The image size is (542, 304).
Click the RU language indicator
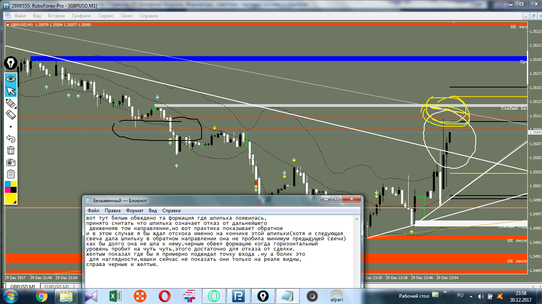click(460, 295)
